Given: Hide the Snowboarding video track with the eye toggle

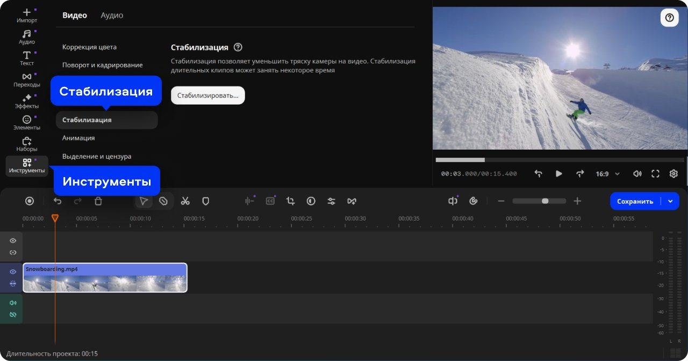Looking at the screenshot, I should click(x=12, y=271).
